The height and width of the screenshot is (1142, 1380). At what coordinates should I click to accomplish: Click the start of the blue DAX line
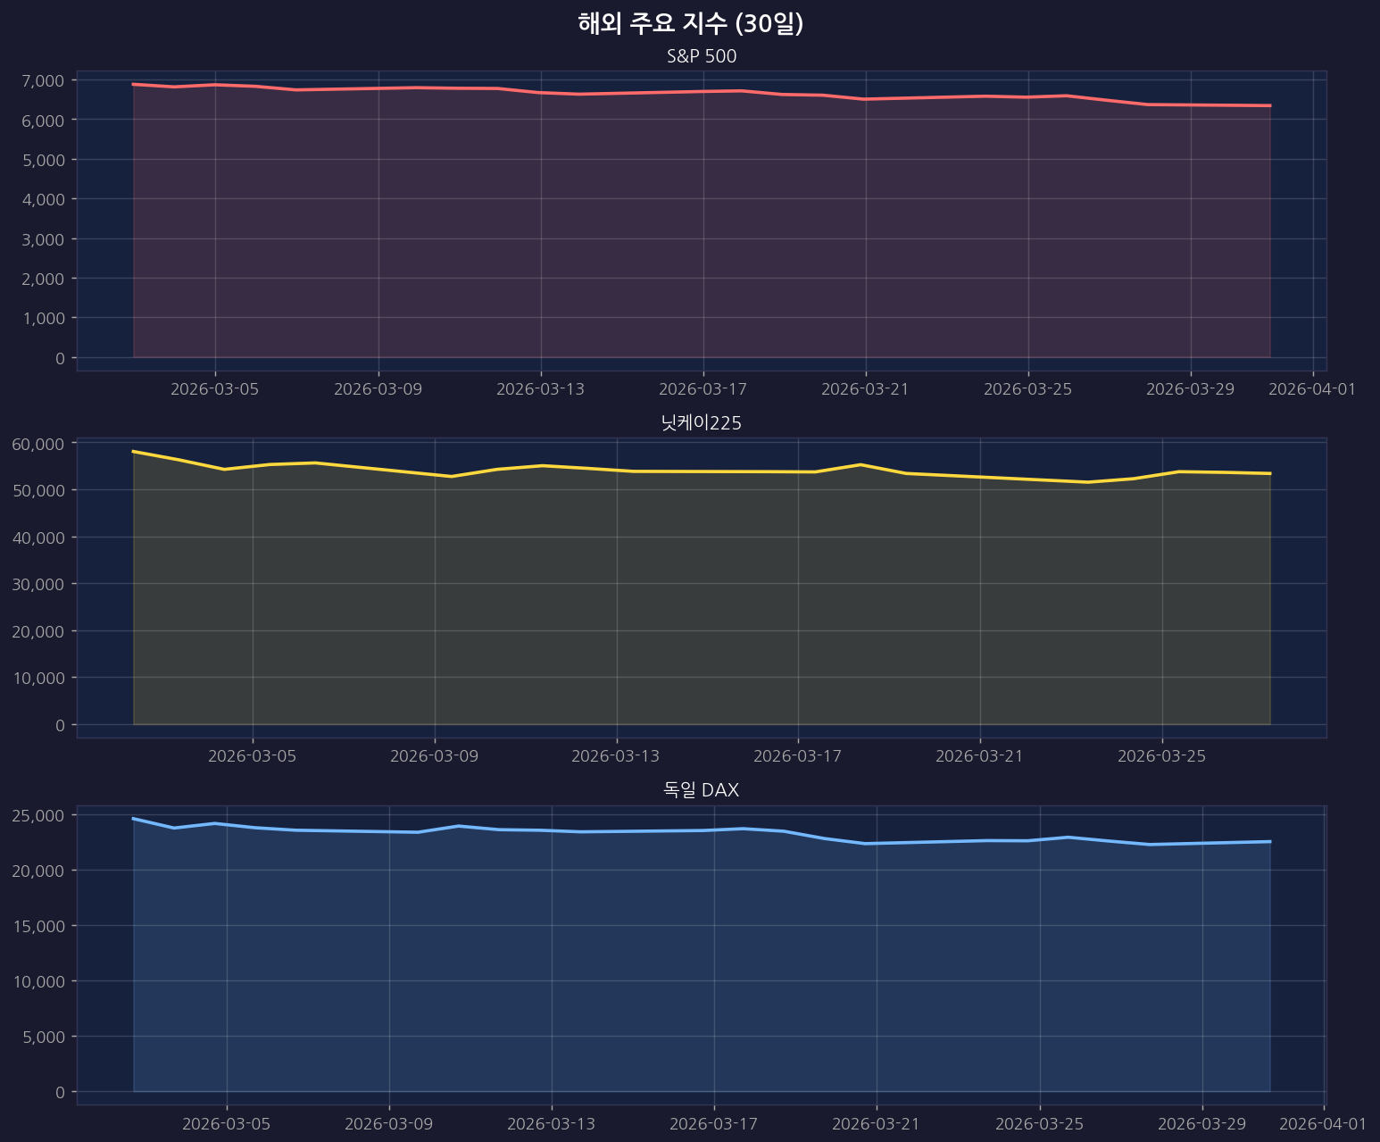pyautogui.click(x=134, y=818)
